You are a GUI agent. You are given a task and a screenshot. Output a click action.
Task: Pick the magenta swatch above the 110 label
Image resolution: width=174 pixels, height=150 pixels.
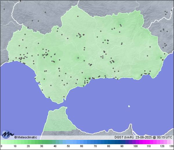tap(148, 142)
